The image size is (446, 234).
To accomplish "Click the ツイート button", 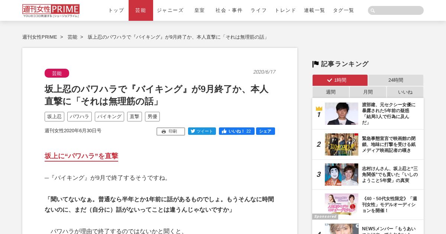I will coord(202,131).
